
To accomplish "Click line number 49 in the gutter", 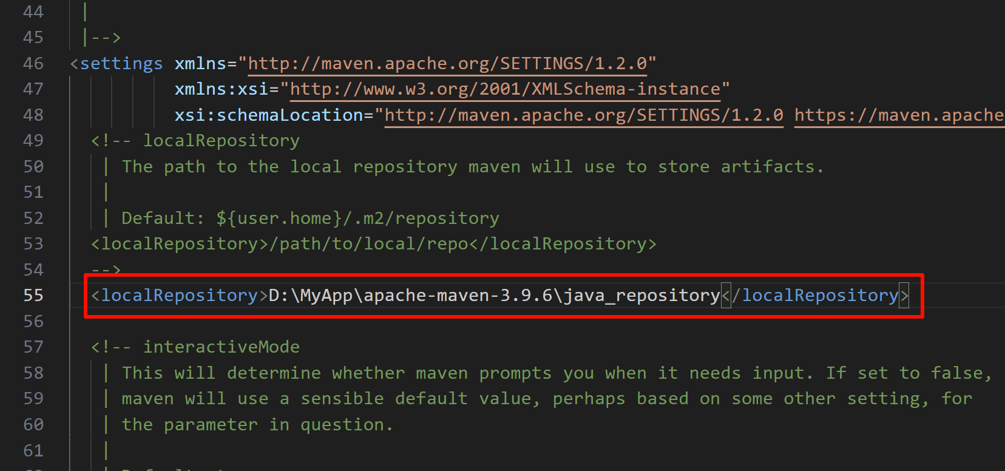I will 33,141.
